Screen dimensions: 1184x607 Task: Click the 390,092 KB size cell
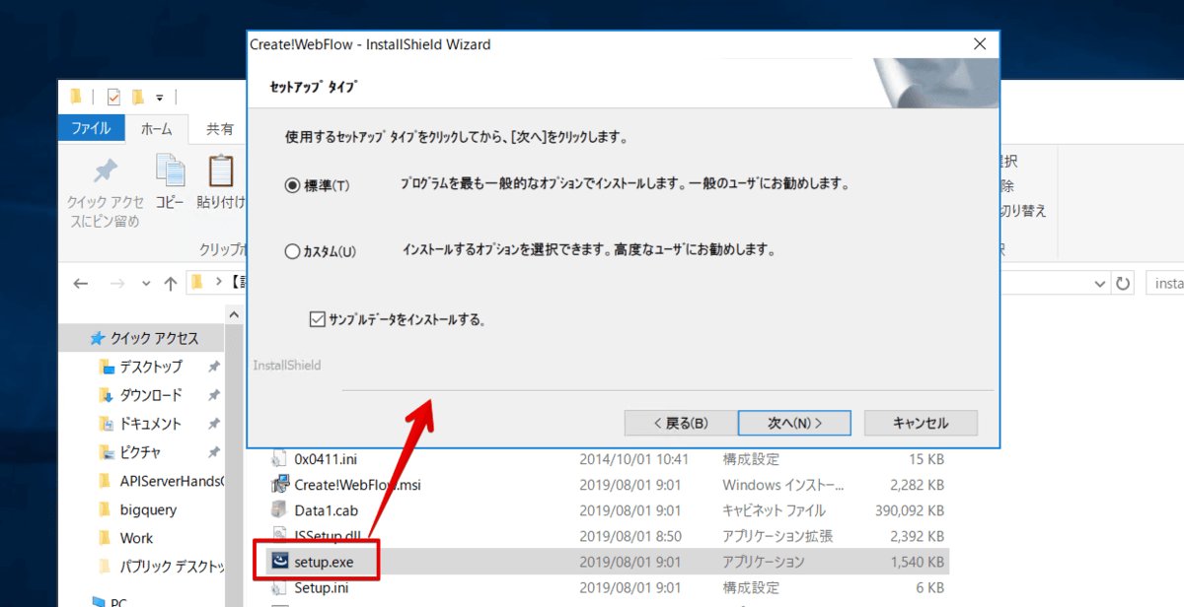click(x=909, y=510)
